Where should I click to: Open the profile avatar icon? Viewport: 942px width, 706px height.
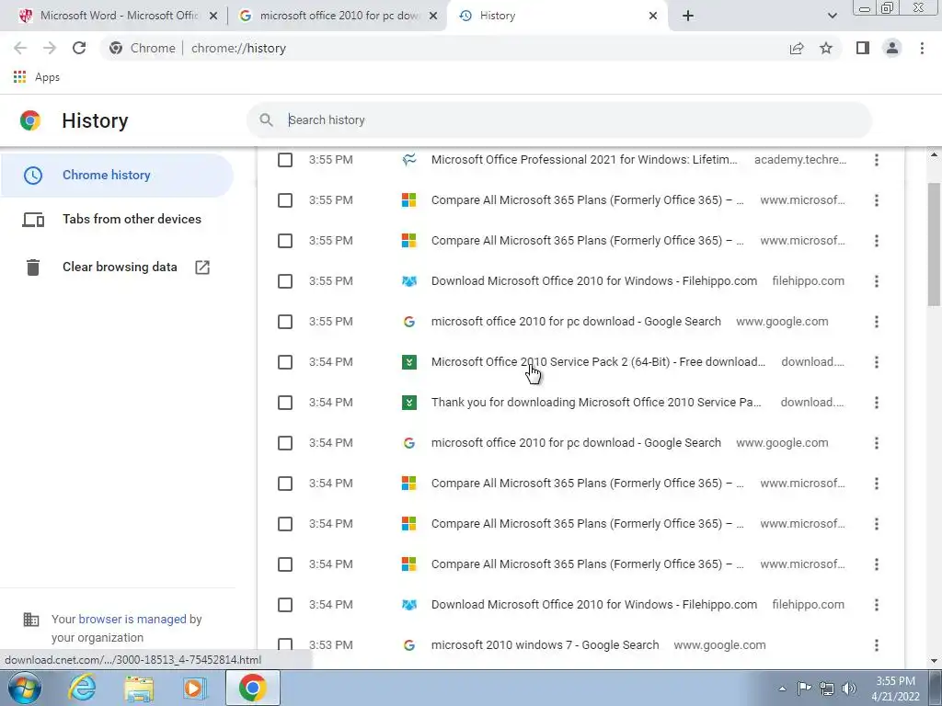892,48
